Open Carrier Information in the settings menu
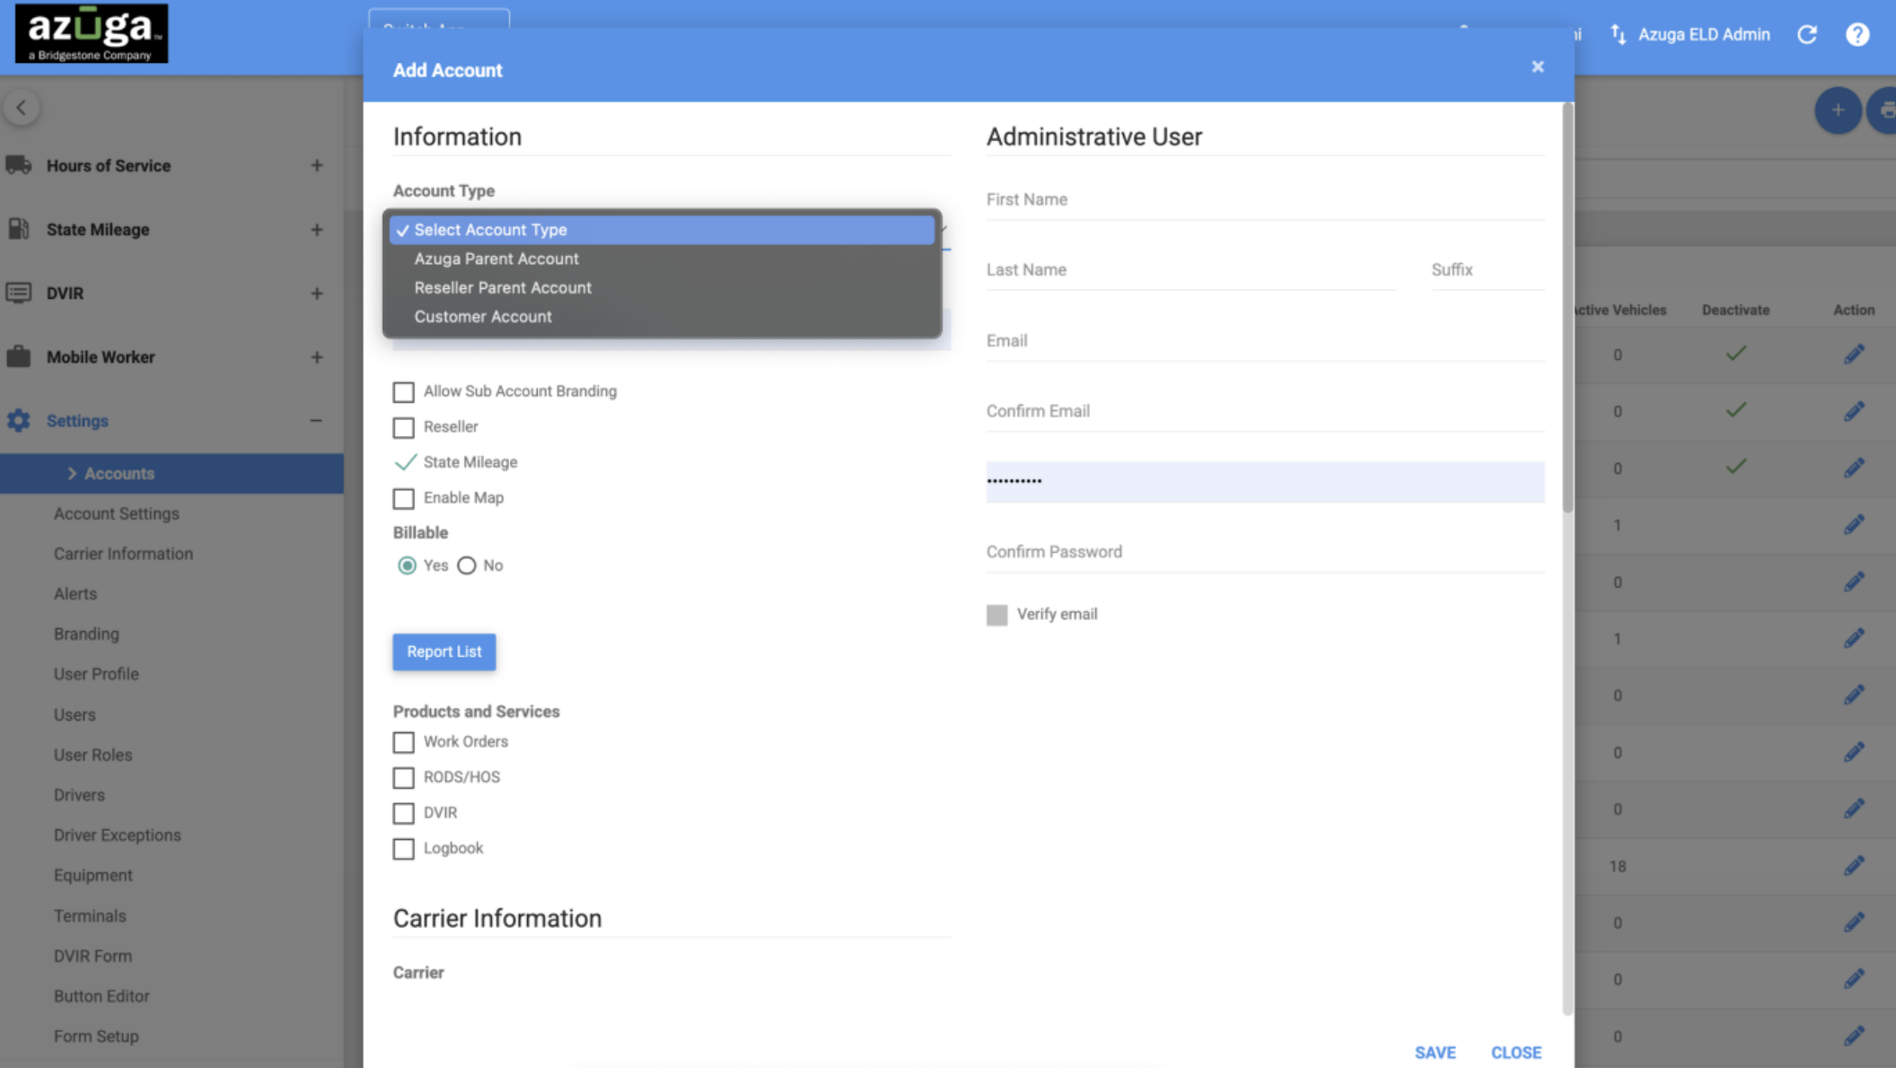Screen dimensions: 1896x1068 (x=123, y=554)
